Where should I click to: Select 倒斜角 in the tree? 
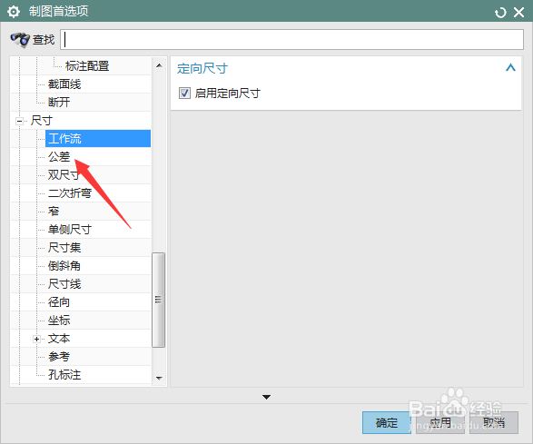[x=64, y=266]
